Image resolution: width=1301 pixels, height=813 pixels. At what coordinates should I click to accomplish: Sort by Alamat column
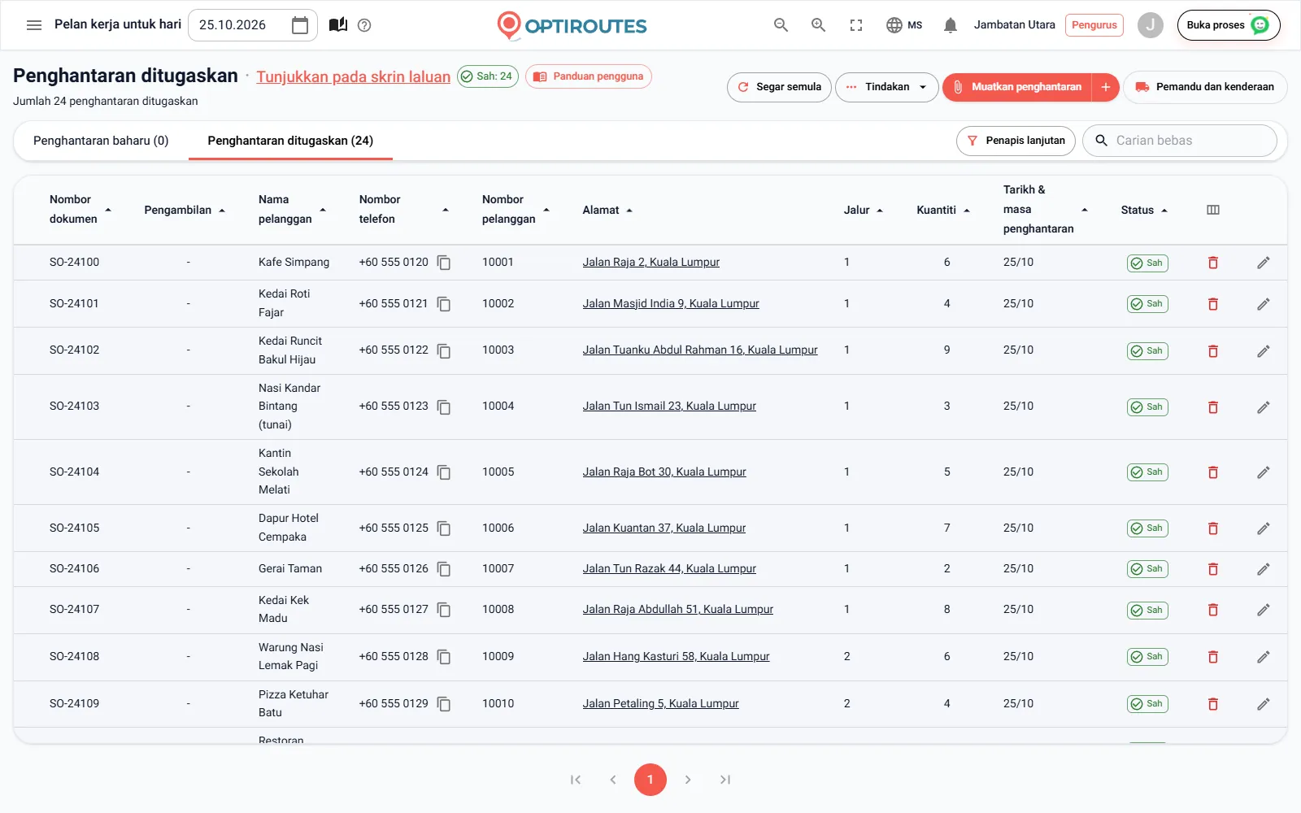607,210
